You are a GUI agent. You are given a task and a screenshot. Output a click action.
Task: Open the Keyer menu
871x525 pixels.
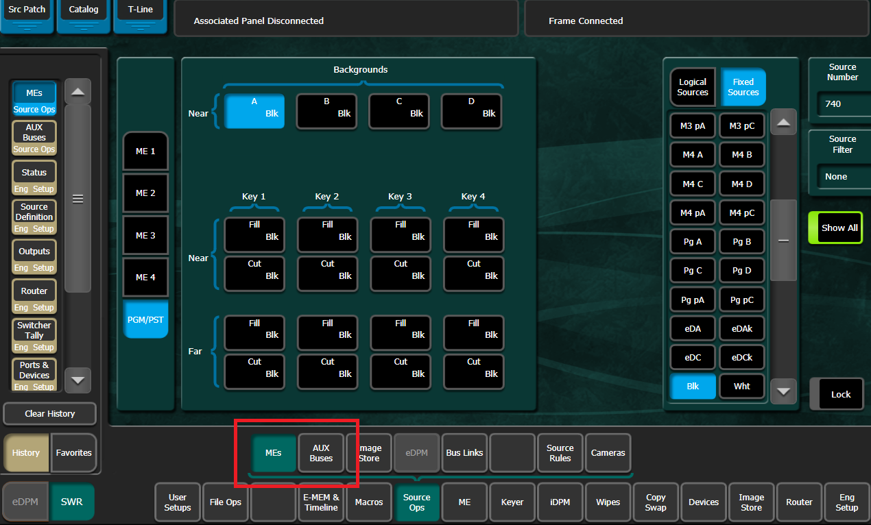pyautogui.click(x=512, y=502)
